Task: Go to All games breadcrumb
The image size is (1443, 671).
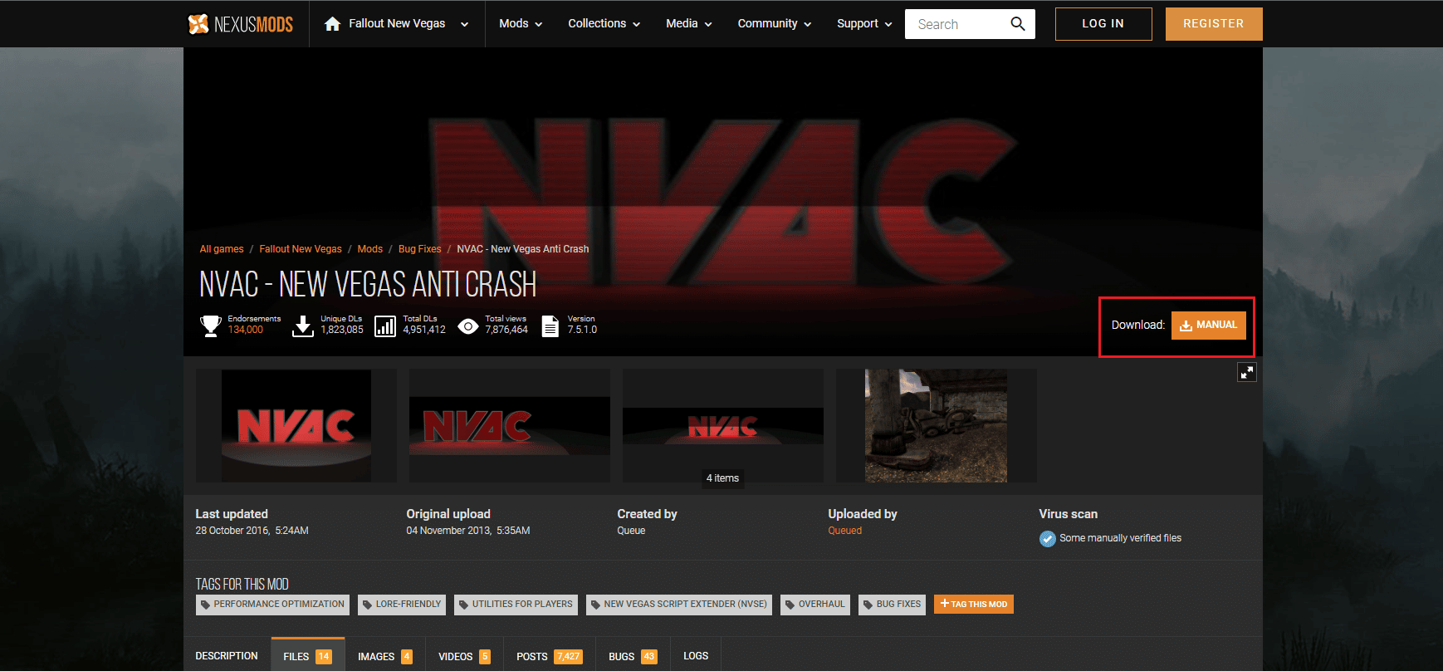Action: [222, 249]
